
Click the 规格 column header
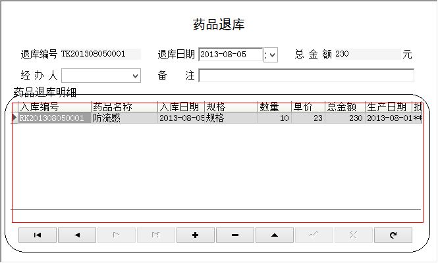pyautogui.click(x=231, y=107)
